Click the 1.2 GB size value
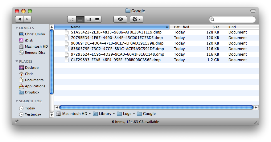 [x=213, y=60]
